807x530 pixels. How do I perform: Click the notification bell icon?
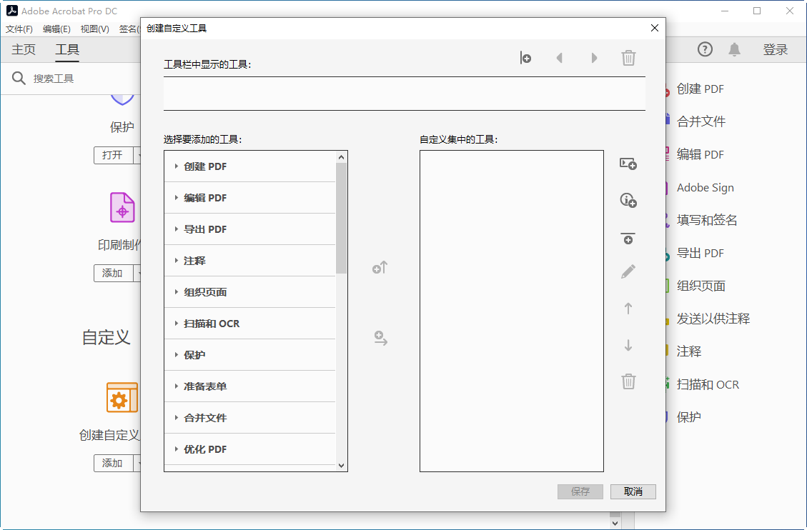click(734, 49)
